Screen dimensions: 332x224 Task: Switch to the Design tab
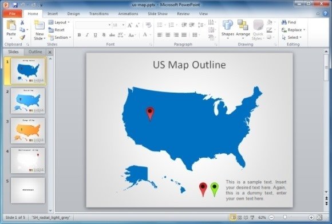73,14
